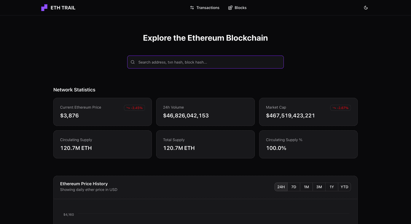411x224 pixels.
Task: Click the $4,160 axis label on the chart
Action: [x=68, y=214]
